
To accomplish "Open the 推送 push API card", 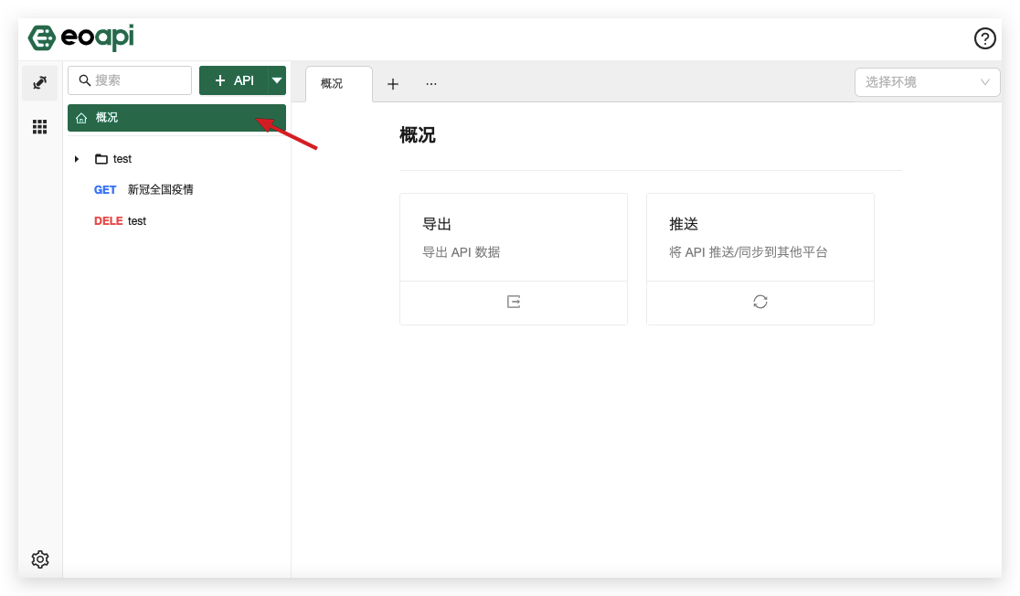I will tap(760, 236).
